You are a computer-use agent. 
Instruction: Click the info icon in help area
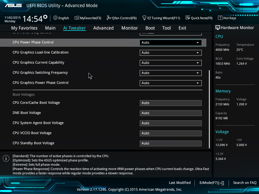click(6, 158)
